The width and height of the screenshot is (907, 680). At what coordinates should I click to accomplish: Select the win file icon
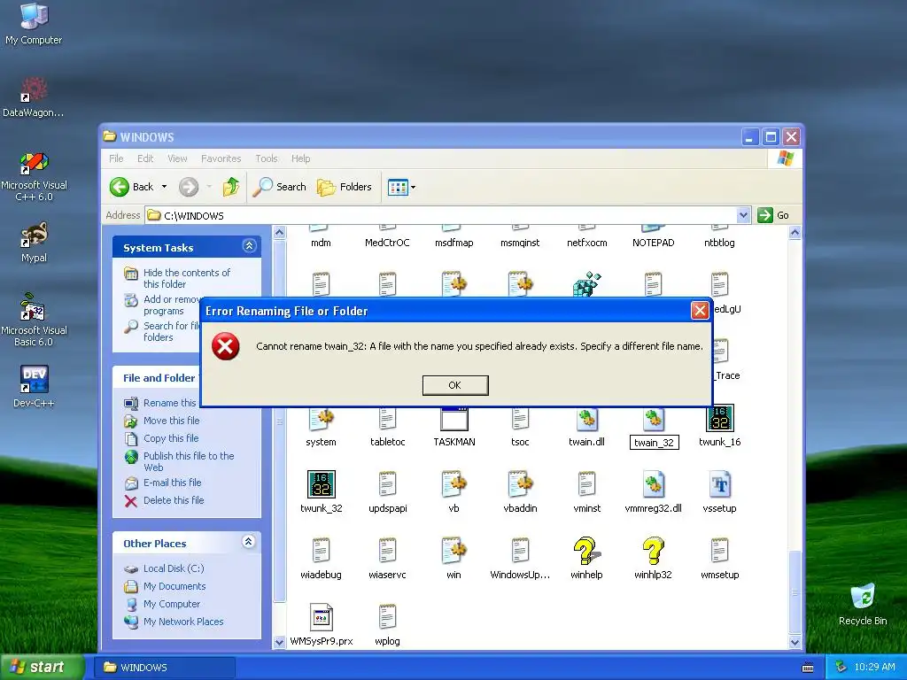point(454,559)
